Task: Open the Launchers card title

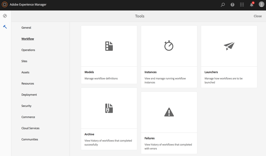Action: pyautogui.click(x=211, y=72)
